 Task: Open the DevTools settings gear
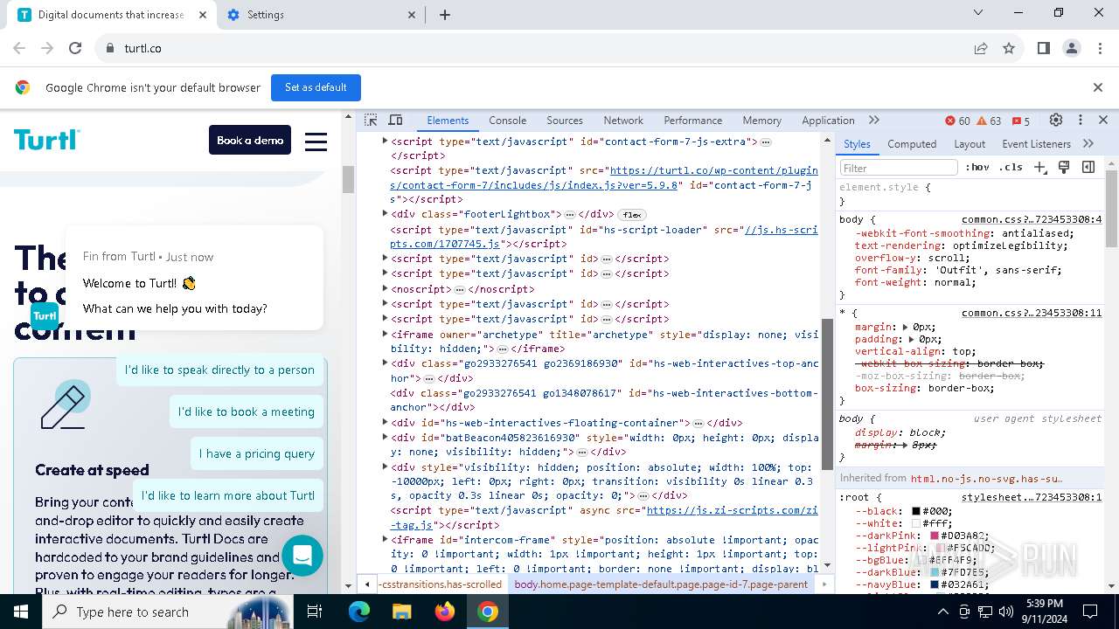coord(1056,121)
